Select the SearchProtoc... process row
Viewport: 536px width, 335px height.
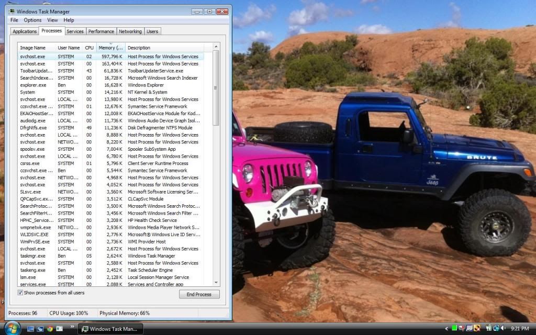(111, 206)
